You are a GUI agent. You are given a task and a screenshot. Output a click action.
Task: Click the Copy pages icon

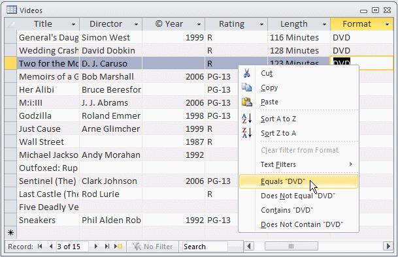click(x=246, y=87)
